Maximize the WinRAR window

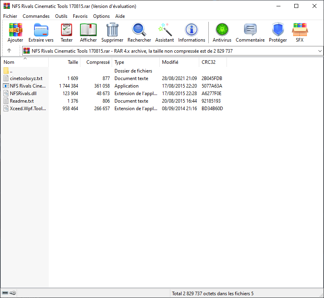tap(296, 6)
